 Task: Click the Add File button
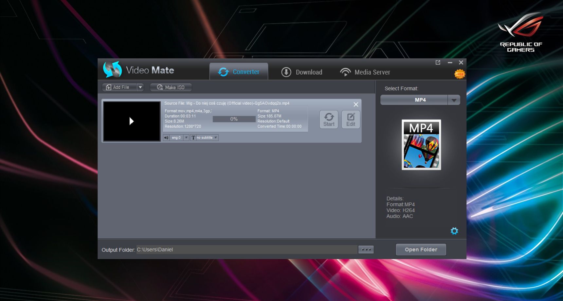pos(119,87)
